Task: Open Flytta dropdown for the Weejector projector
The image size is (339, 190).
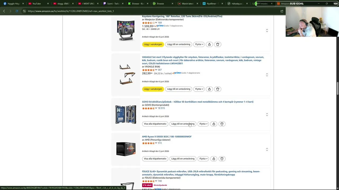Action: coord(199,44)
